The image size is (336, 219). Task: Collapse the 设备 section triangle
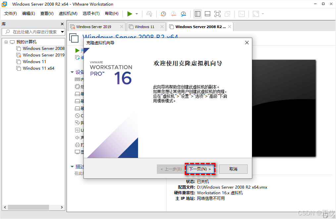72,72
